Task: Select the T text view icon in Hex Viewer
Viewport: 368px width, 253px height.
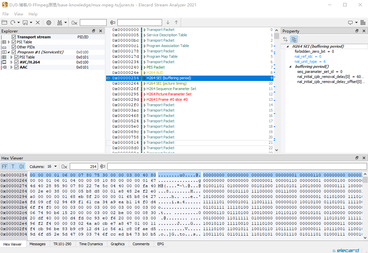Action: [x=13, y=166]
